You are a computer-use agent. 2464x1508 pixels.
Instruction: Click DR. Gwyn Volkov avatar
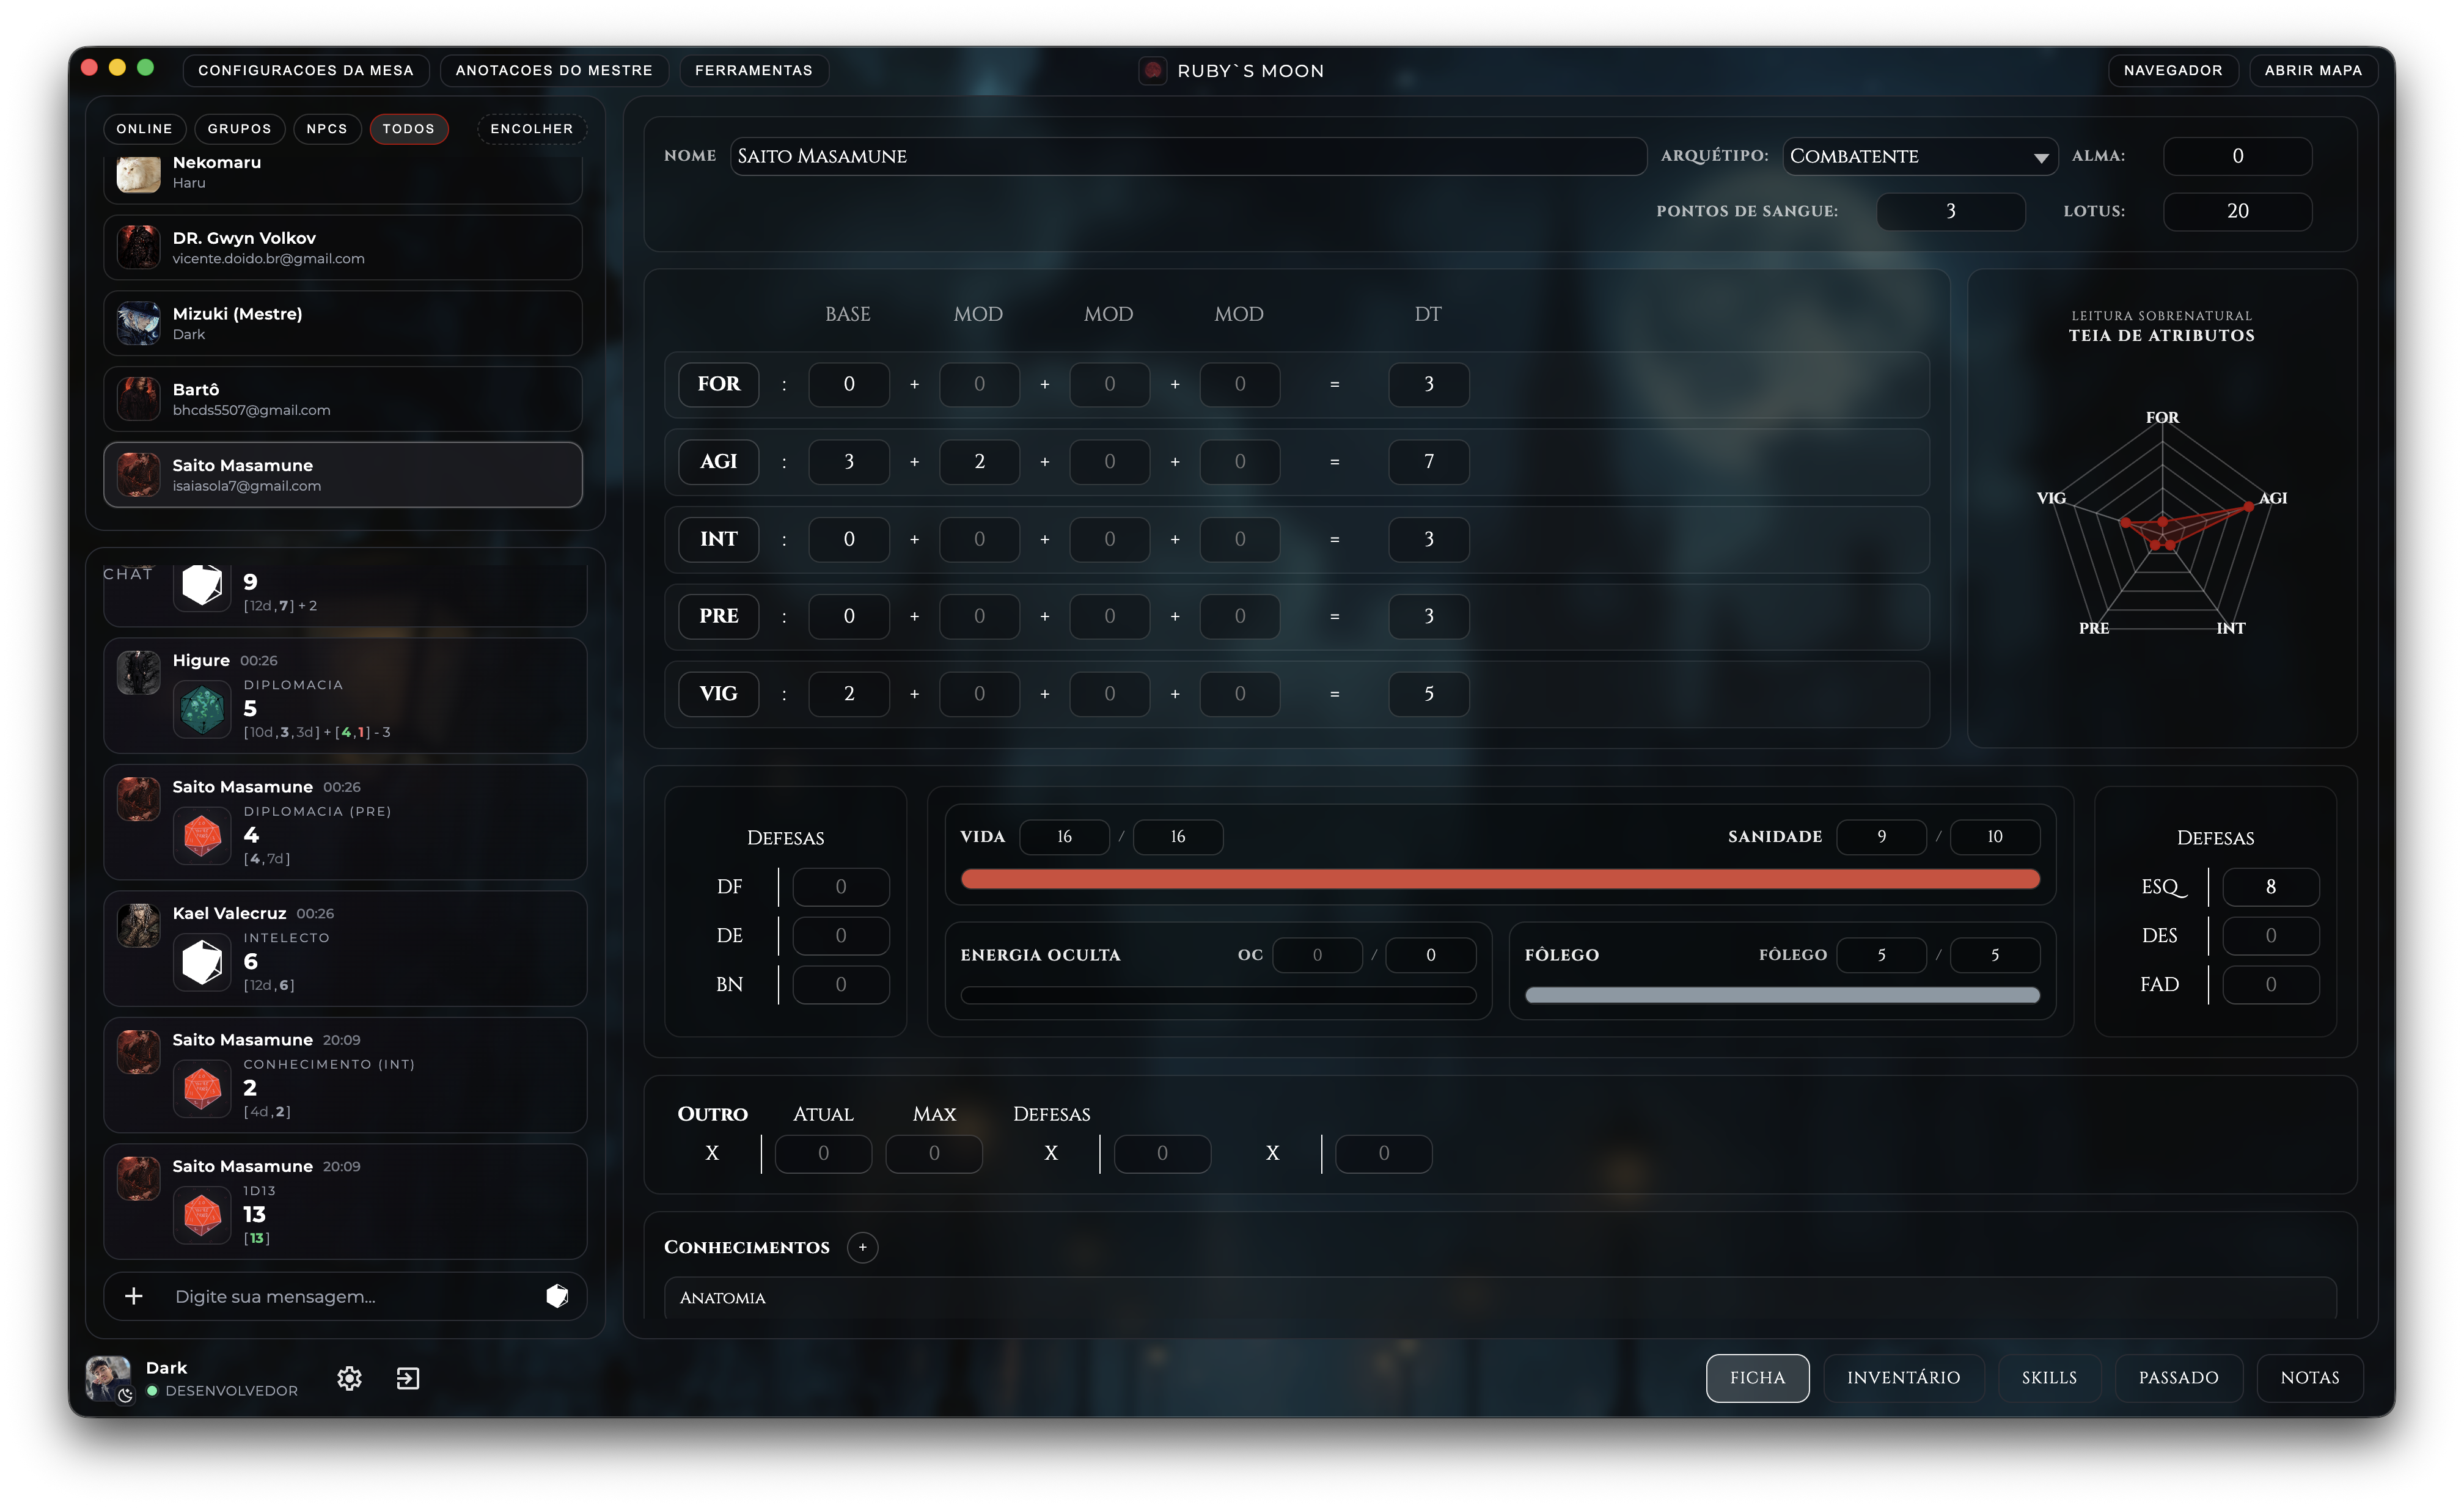(138, 247)
